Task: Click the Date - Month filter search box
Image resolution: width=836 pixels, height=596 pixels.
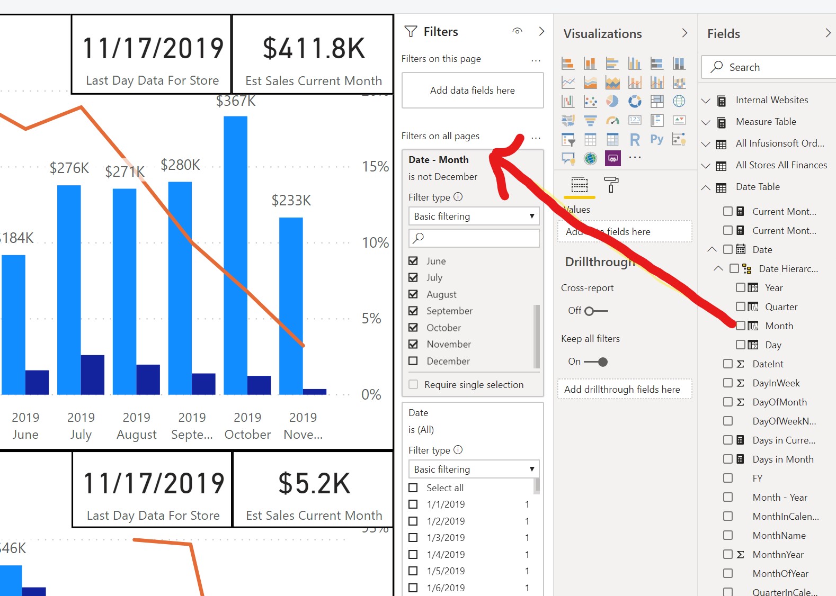Action: [474, 238]
